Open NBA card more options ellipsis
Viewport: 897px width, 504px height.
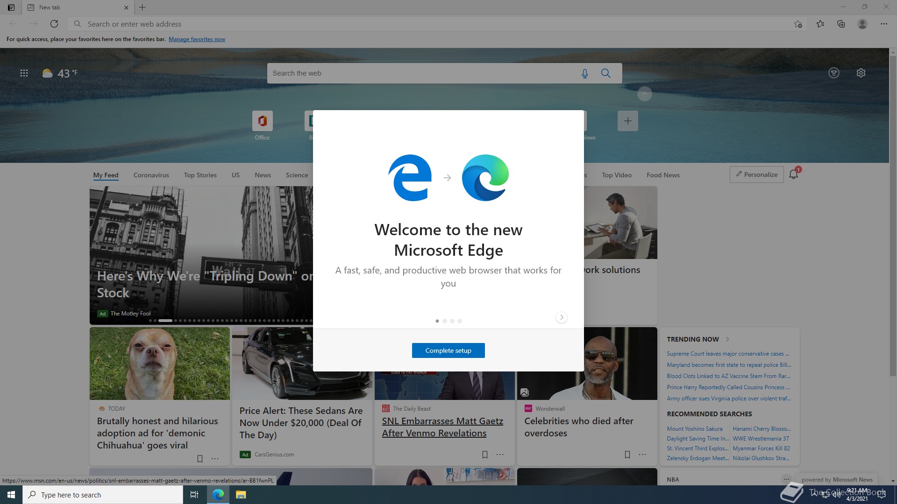pos(787,479)
